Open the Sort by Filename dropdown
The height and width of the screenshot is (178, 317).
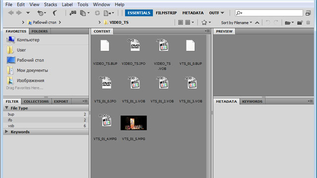click(x=236, y=23)
